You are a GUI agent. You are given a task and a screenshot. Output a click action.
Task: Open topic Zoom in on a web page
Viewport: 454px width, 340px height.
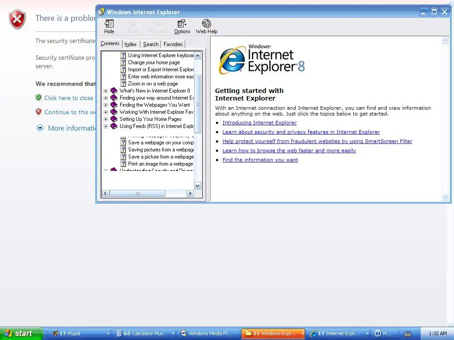pyautogui.click(x=153, y=84)
